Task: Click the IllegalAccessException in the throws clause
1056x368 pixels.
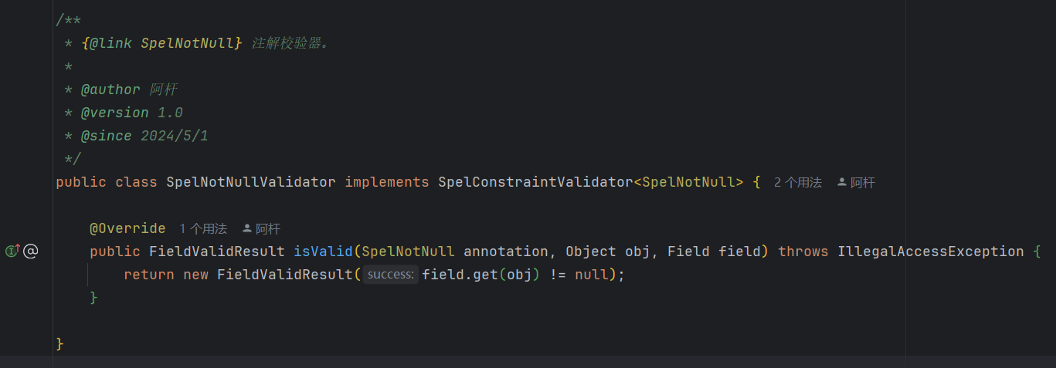Action: click(930, 252)
